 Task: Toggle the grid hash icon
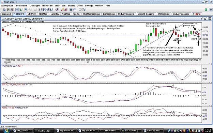tap(71, 10)
